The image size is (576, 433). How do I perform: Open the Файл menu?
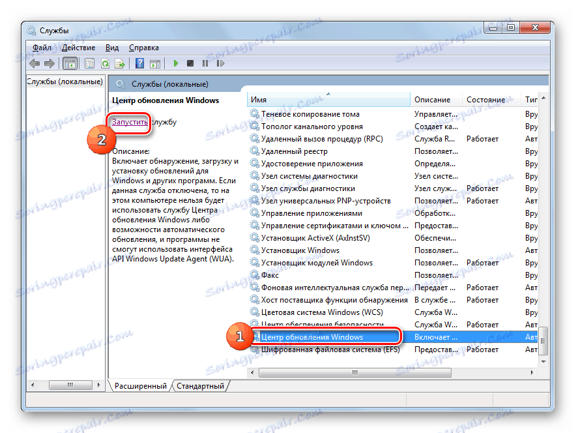coord(42,48)
